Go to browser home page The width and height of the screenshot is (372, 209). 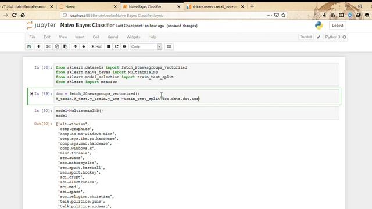coord(23,15)
